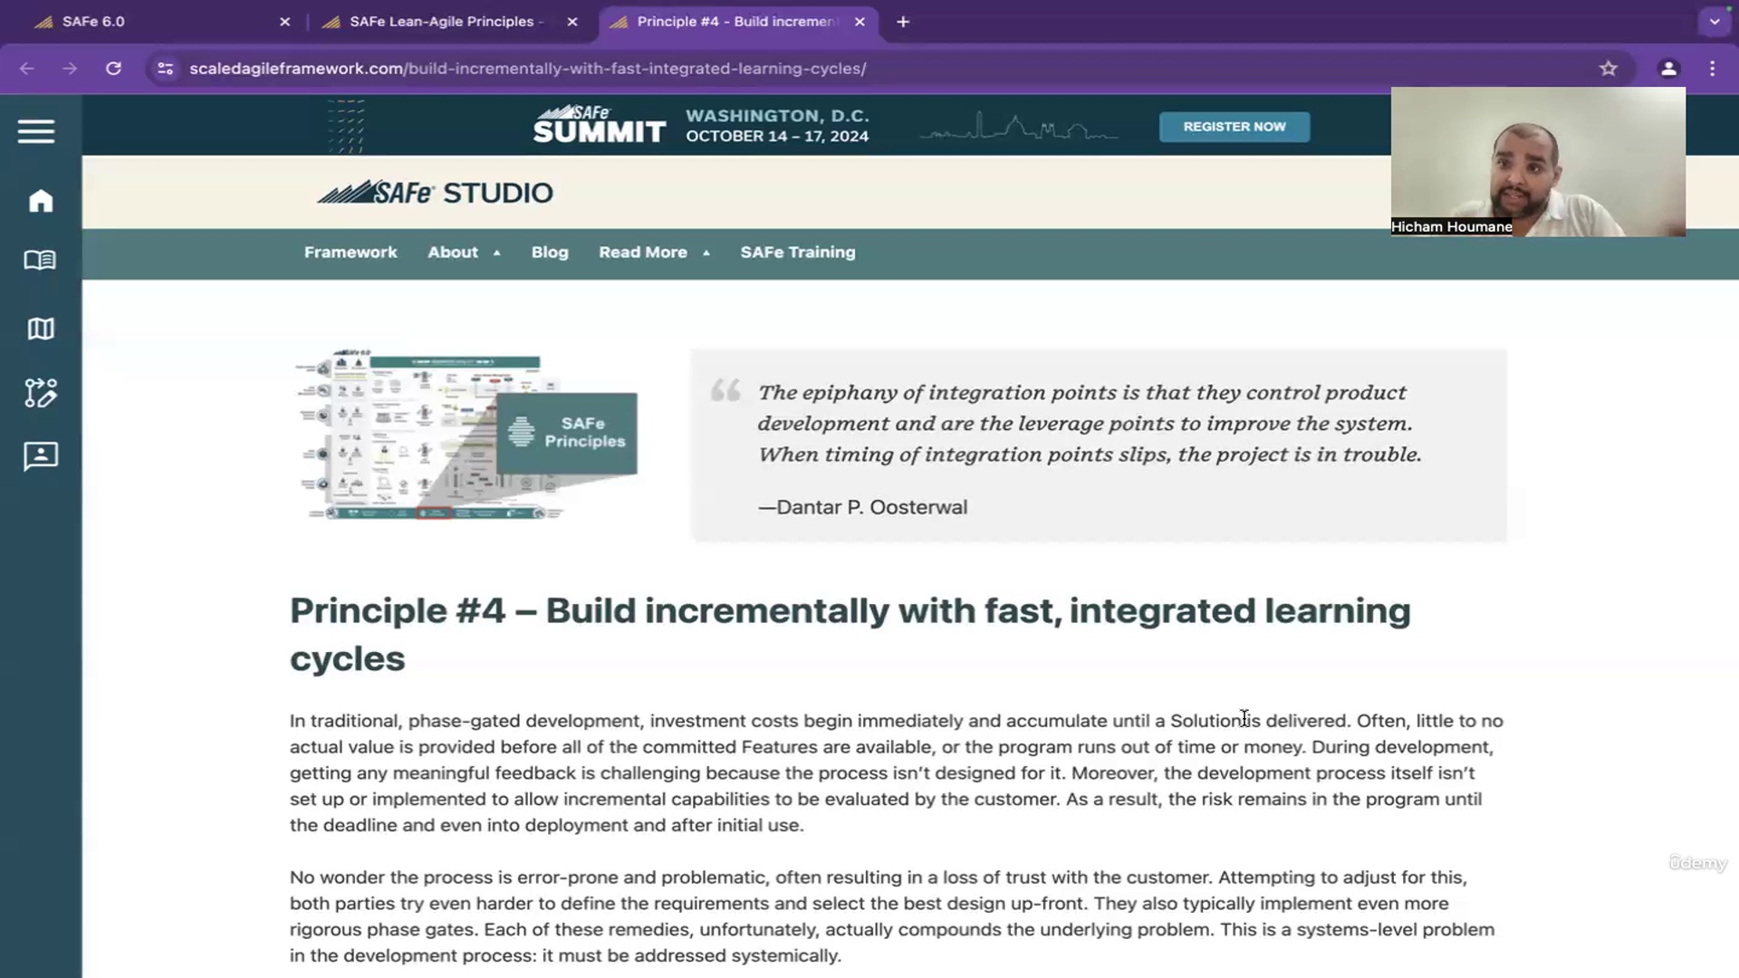This screenshot has width=1739, height=978.
Task: Click the browser profile icon
Action: tap(1670, 68)
